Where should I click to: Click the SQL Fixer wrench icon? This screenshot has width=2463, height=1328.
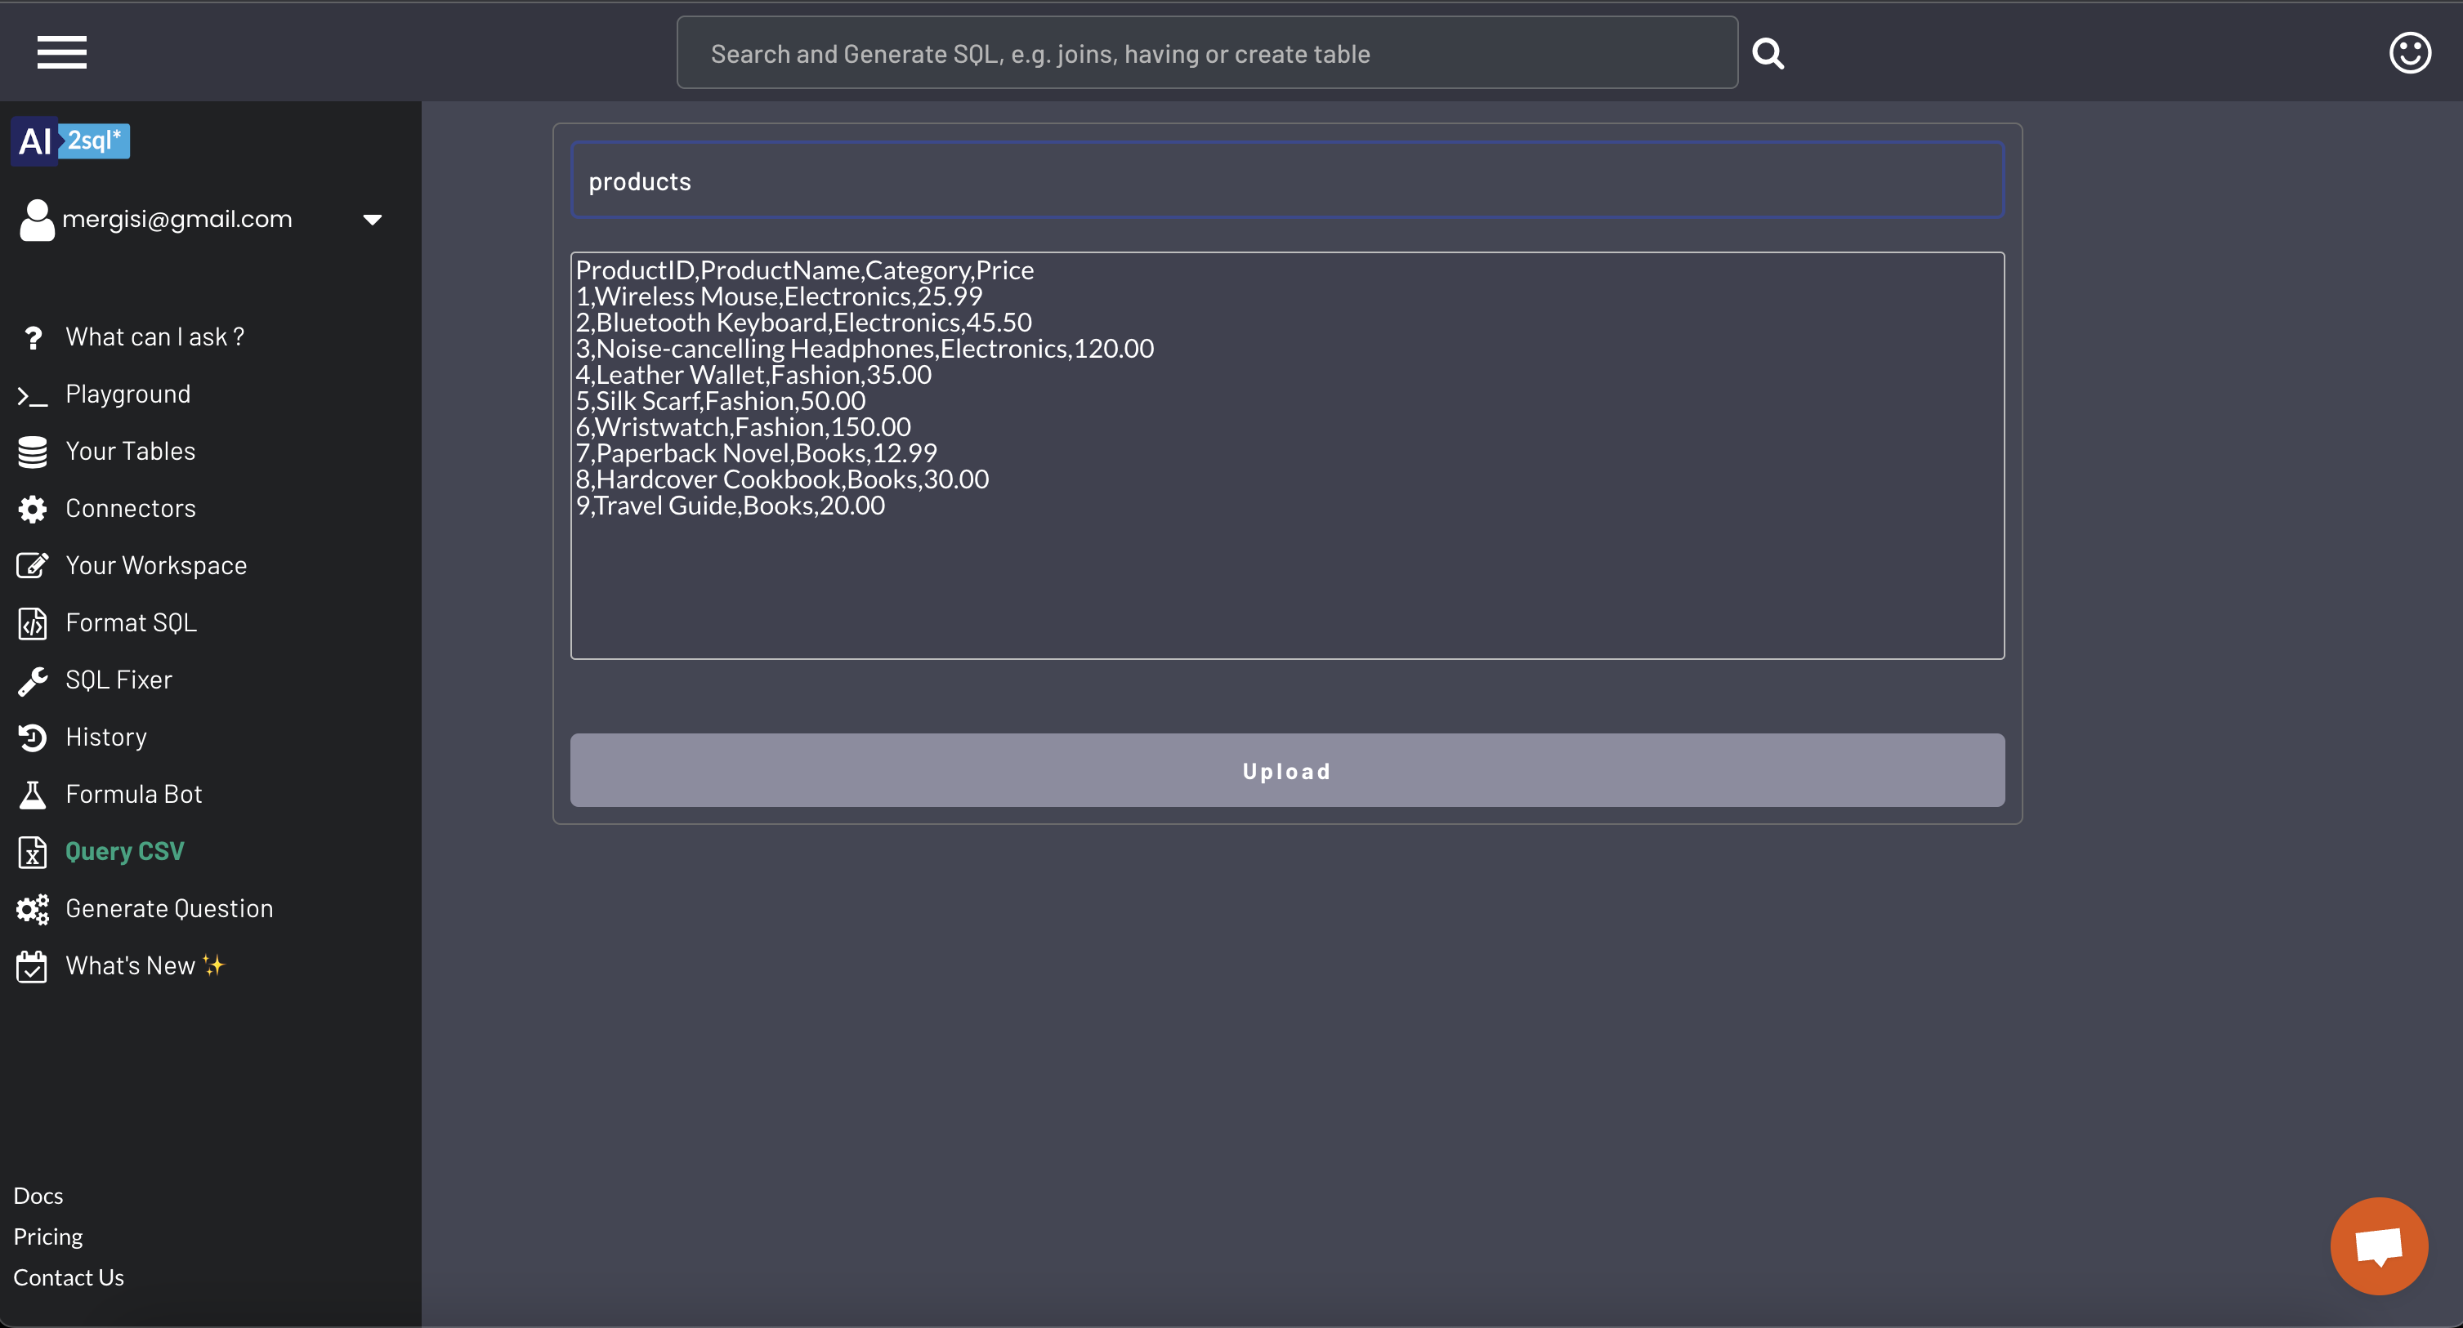point(33,680)
